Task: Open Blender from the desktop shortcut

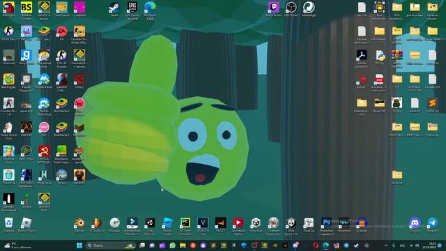Action: click(x=79, y=225)
